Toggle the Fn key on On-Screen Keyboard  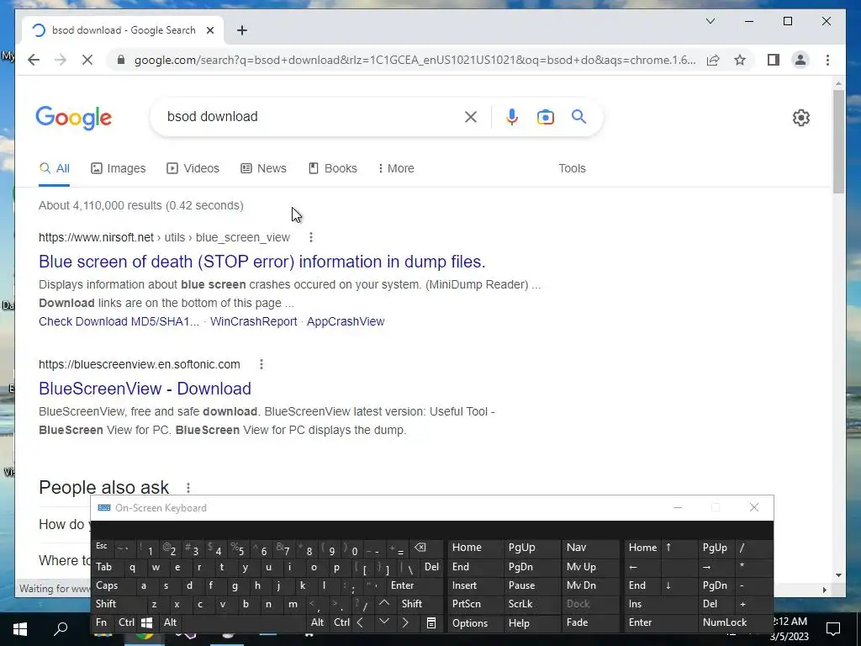102,622
